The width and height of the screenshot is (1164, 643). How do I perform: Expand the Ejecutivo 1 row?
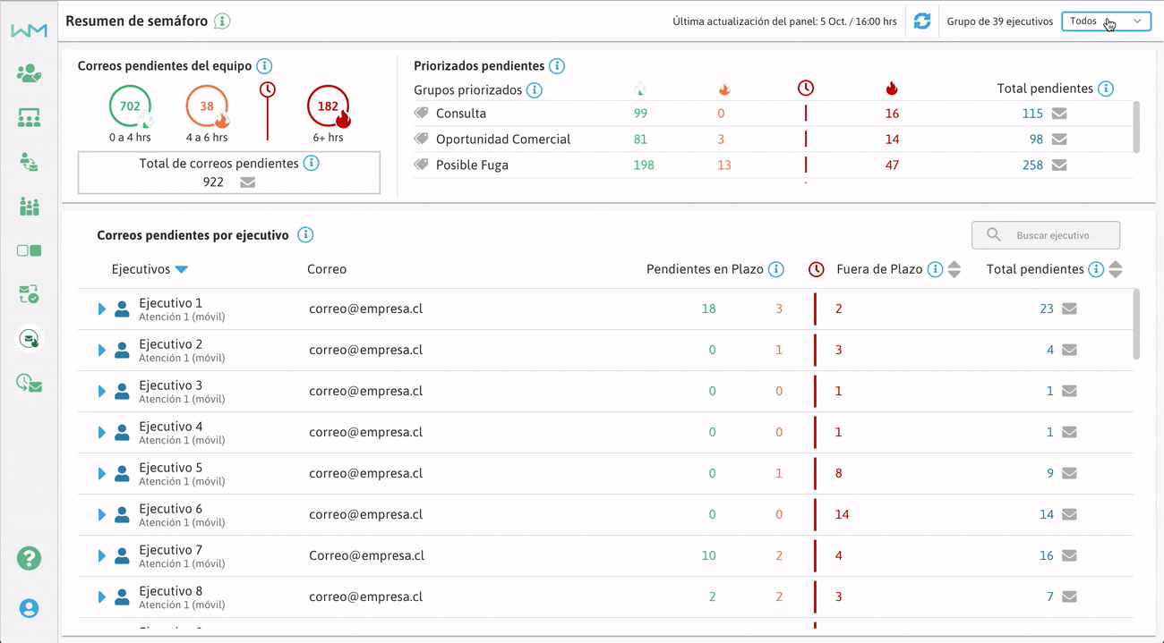coord(101,309)
